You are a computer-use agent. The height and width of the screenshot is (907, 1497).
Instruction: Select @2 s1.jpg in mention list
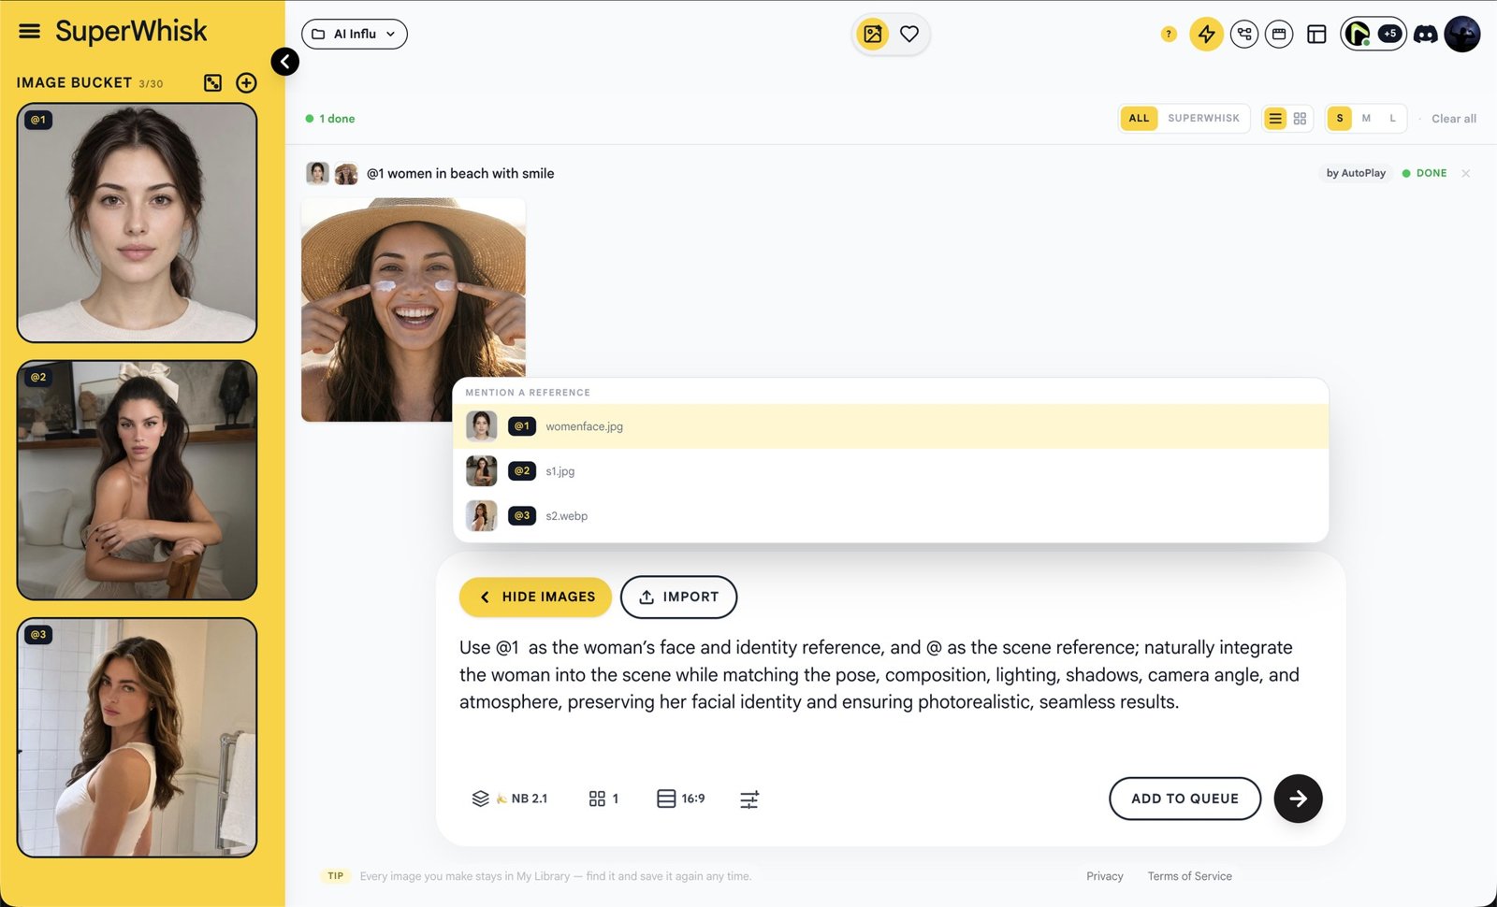point(891,471)
